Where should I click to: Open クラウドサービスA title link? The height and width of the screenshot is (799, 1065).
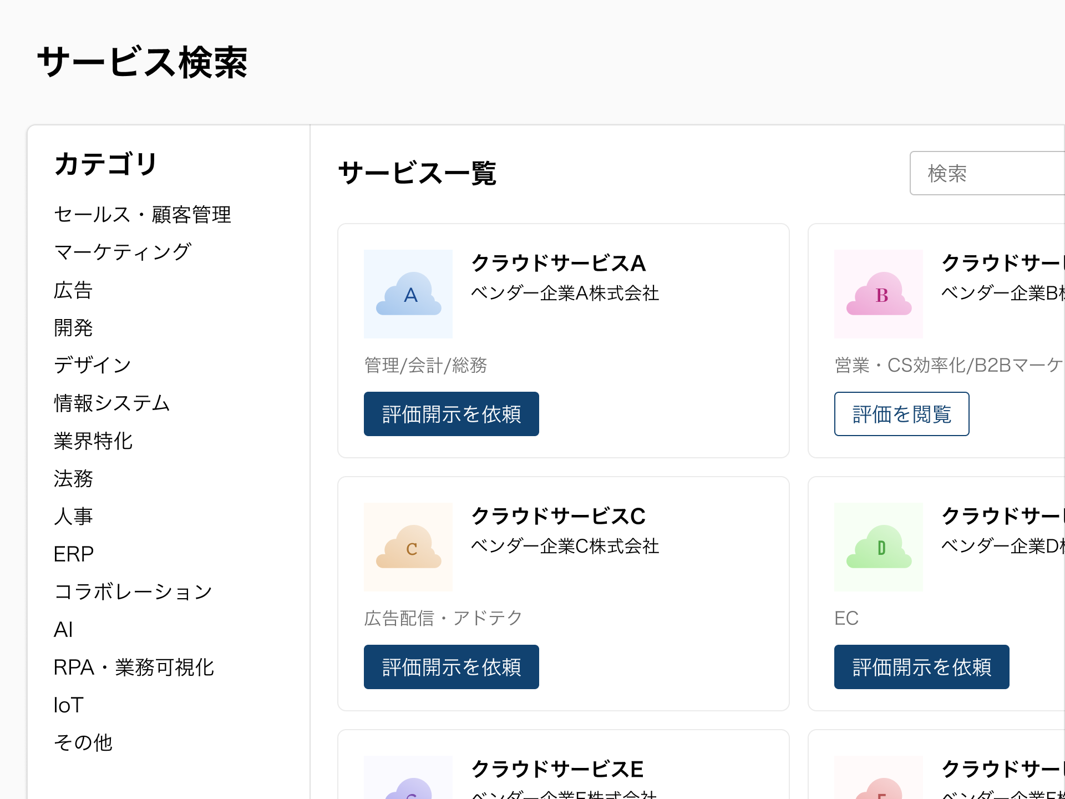click(x=558, y=263)
